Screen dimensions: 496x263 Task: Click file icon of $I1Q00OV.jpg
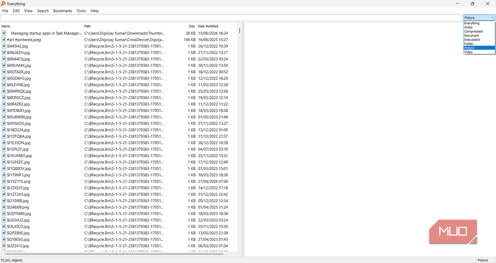tap(4, 169)
